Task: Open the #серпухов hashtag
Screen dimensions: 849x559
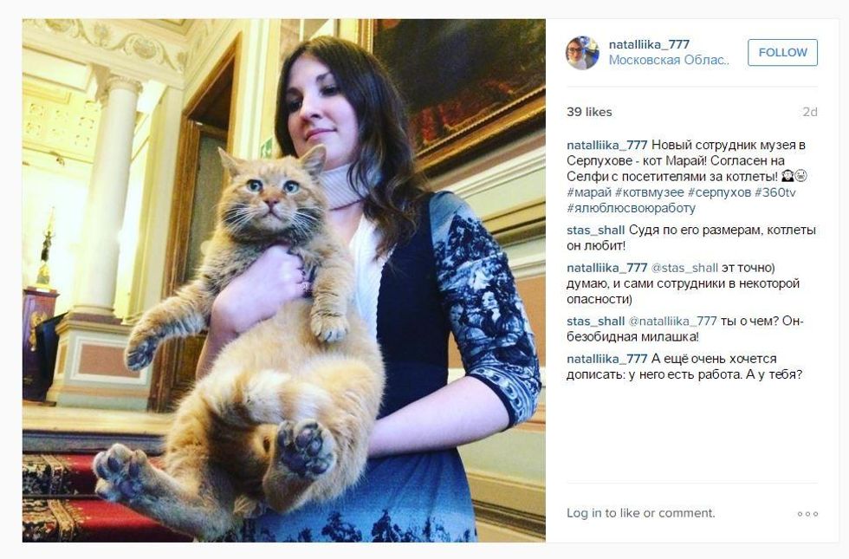Action: coord(720,192)
